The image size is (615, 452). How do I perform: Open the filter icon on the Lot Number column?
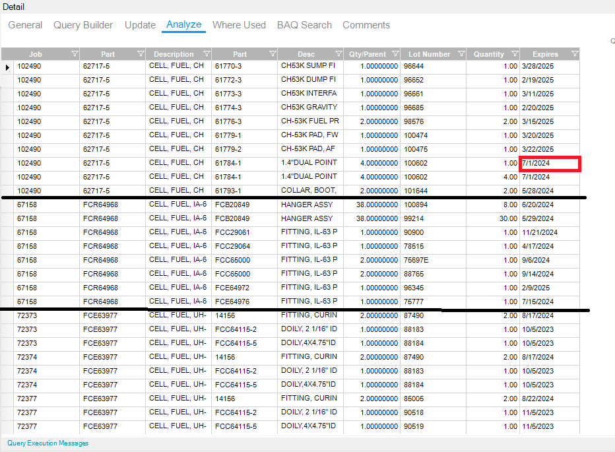pos(461,53)
